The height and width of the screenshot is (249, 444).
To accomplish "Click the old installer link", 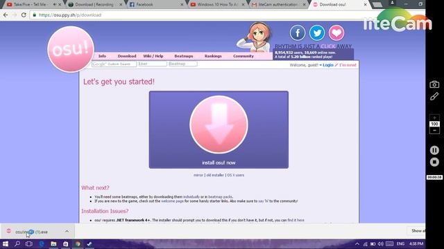I will click(215, 175).
